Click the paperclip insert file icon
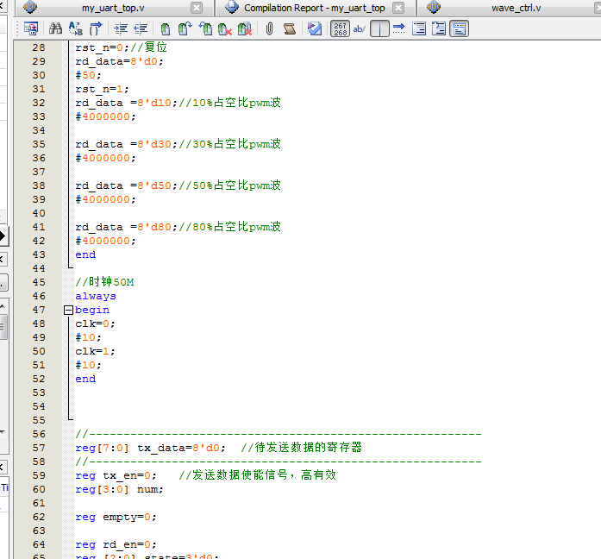The image size is (601, 559). [x=269, y=28]
